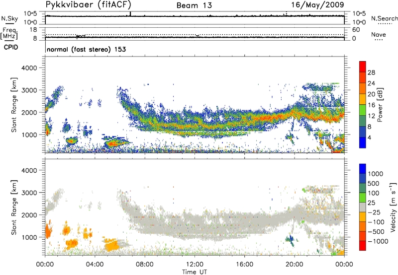Pick the bright blue top velocity colorbar segment

point(363,168)
